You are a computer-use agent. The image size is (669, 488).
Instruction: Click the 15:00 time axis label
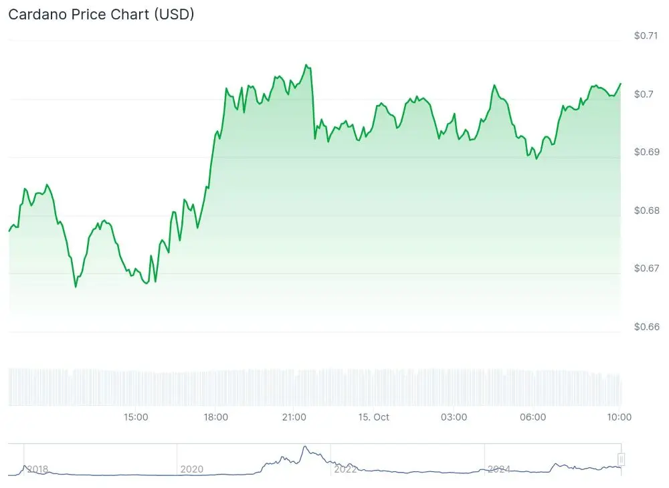pos(136,417)
